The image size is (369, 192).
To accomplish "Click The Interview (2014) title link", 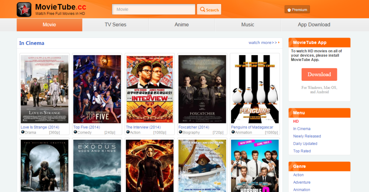I will [x=143, y=127].
